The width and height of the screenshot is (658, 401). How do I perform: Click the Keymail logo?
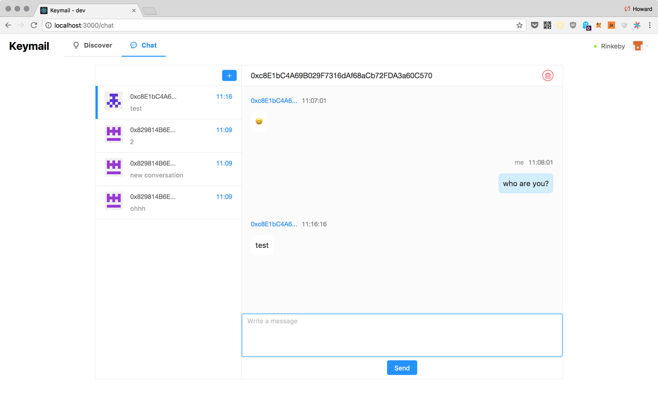tap(29, 46)
